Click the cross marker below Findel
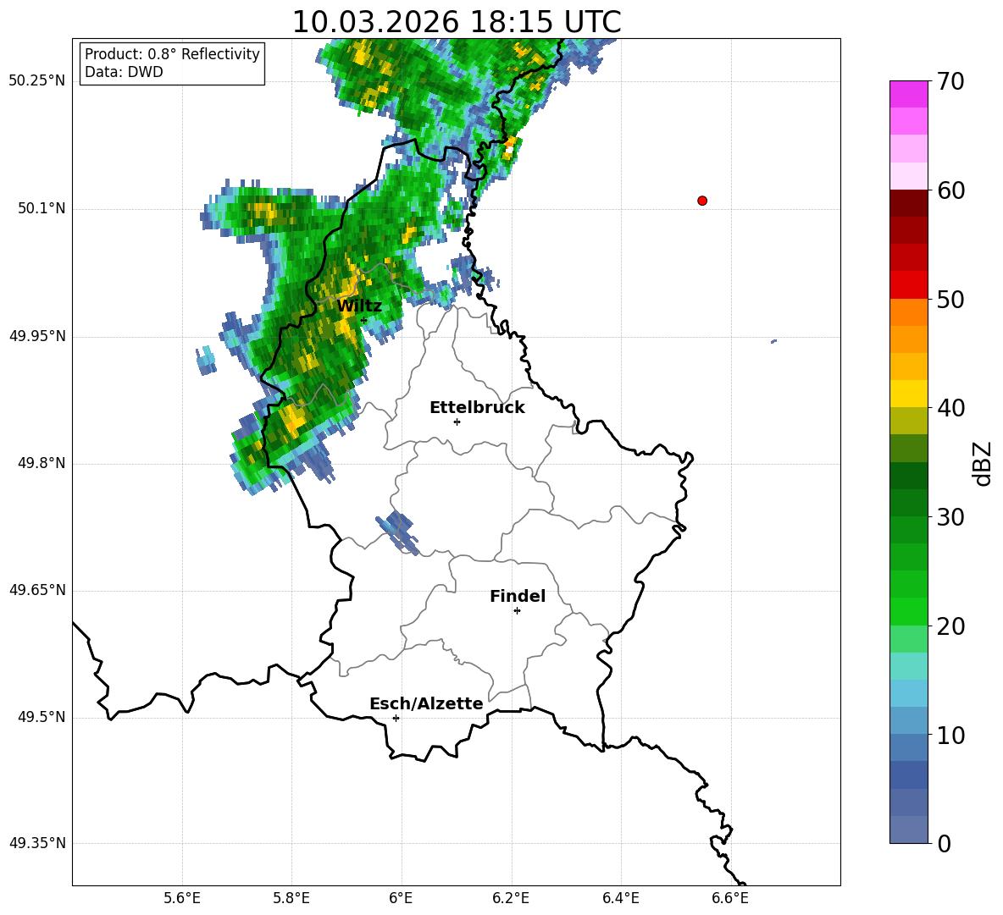1003x915 pixels. click(x=517, y=611)
